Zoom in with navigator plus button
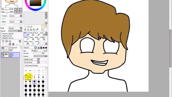Screen dimensions: 172x97 point(18,9)
